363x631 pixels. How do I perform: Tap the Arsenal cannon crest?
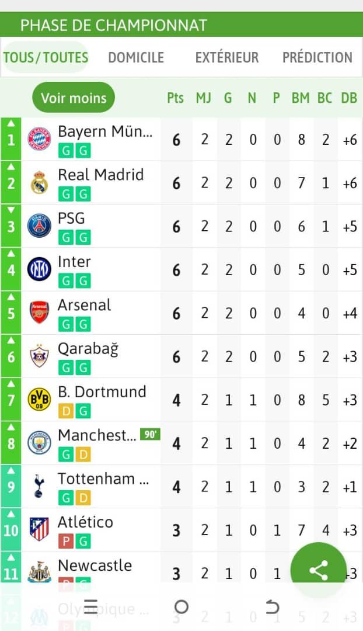[39, 313]
